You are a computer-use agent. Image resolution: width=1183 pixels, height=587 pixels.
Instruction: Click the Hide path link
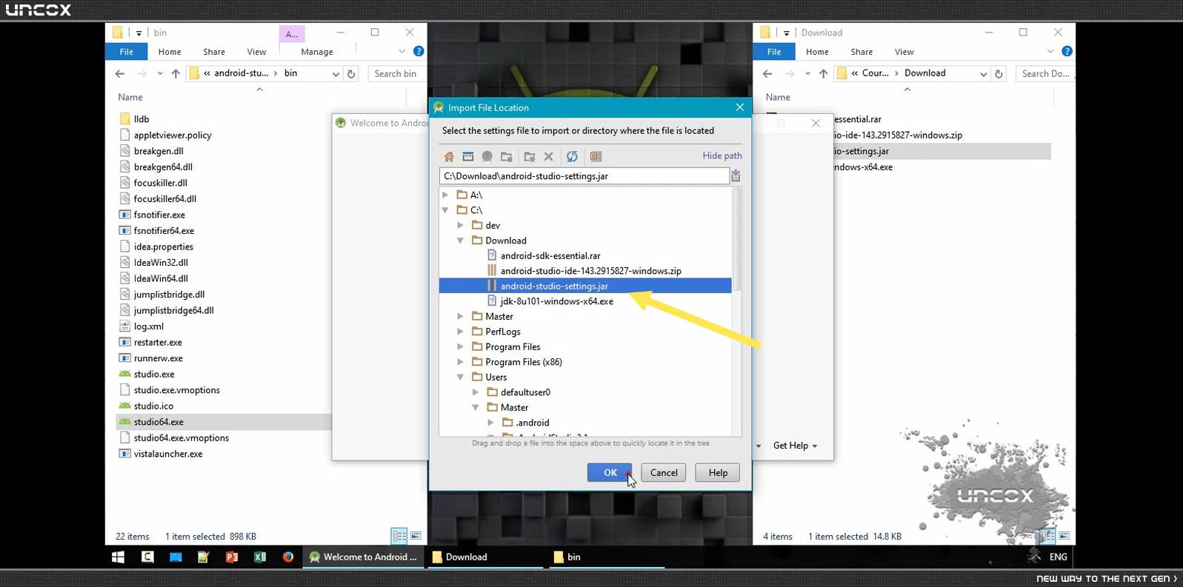[722, 155]
